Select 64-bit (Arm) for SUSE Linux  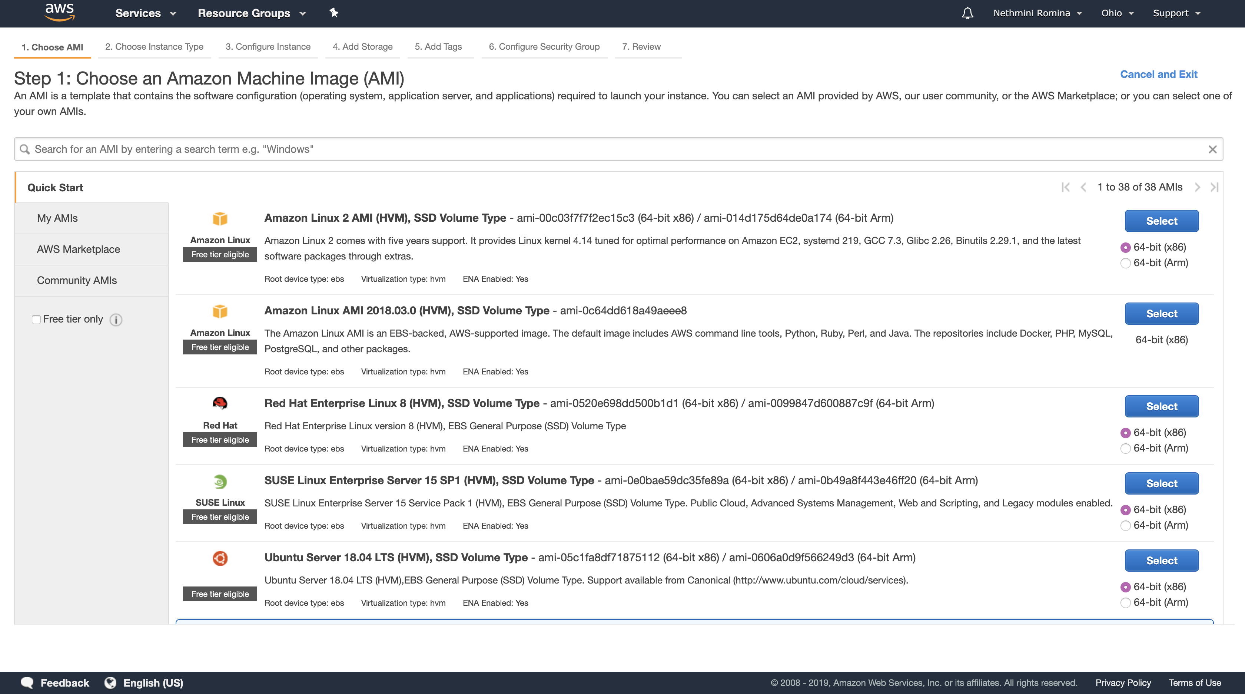point(1126,526)
